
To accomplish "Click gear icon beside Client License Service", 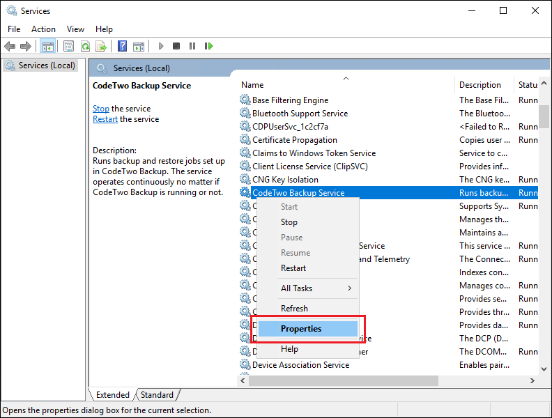I will pos(245,166).
